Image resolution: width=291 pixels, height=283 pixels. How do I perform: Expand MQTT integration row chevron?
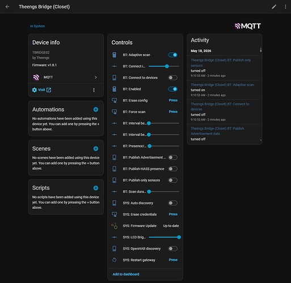(96, 78)
